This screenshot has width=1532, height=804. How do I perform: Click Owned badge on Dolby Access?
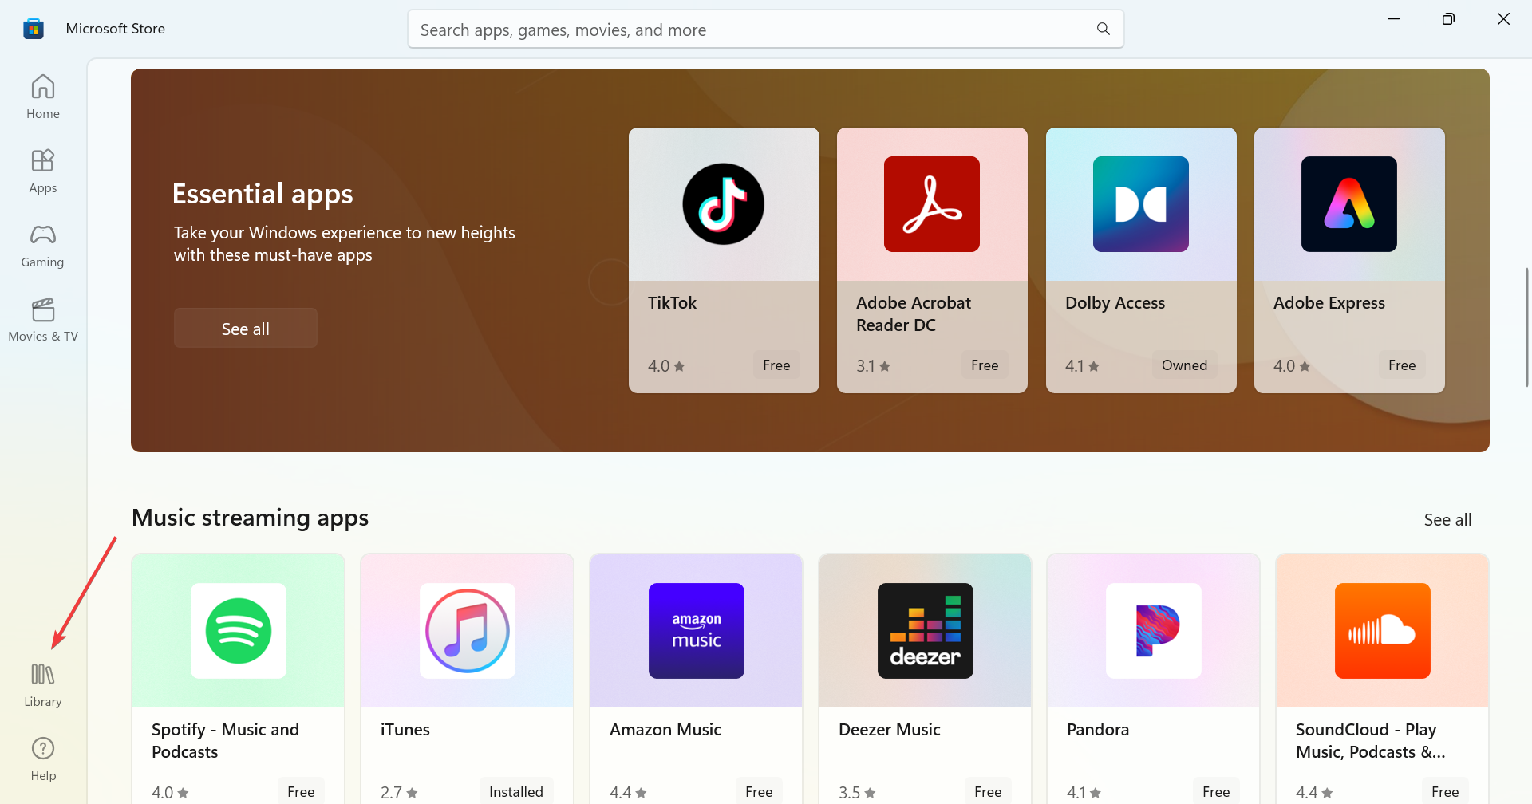(x=1184, y=365)
